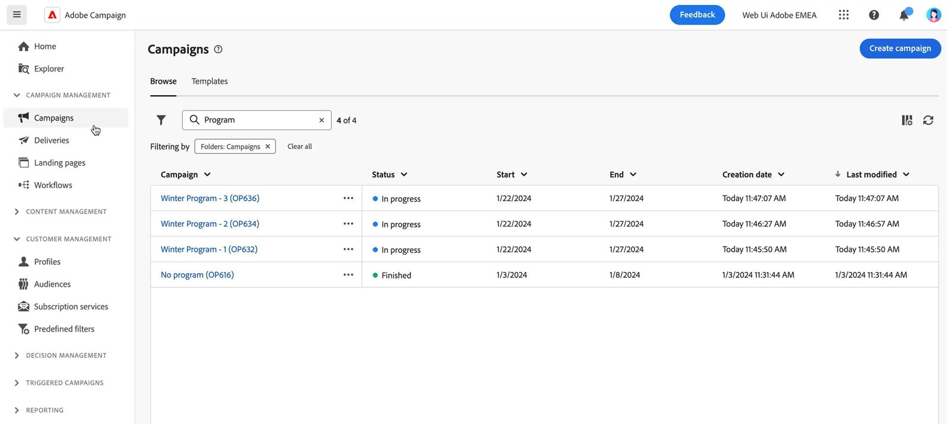The width and height of the screenshot is (947, 424).
Task: Open the filter funnel panel
Action: tap(161, 120)
